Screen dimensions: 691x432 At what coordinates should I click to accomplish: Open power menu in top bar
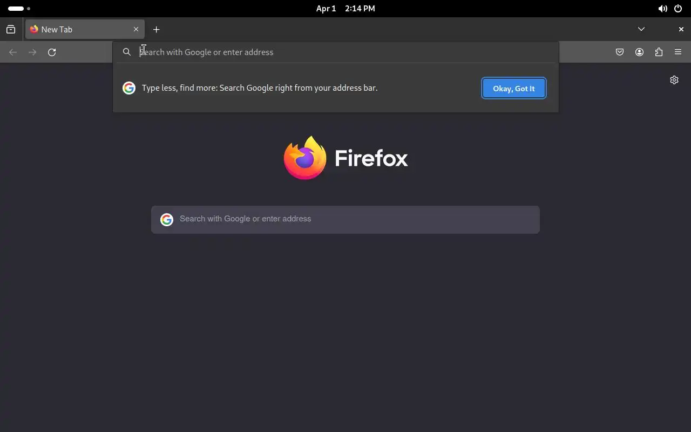678,9
